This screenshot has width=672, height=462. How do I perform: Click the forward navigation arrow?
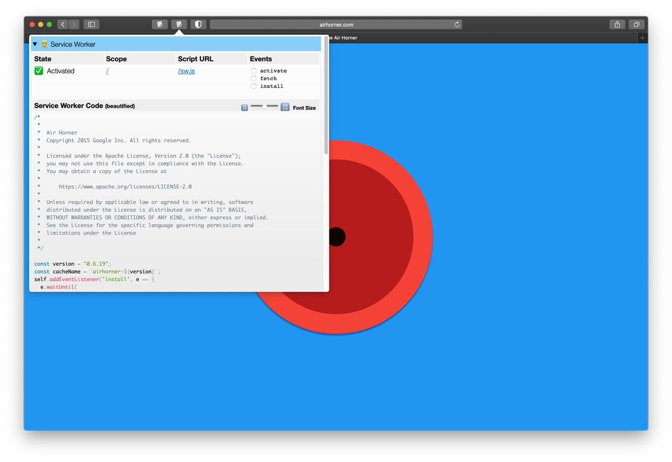(74, 25)
